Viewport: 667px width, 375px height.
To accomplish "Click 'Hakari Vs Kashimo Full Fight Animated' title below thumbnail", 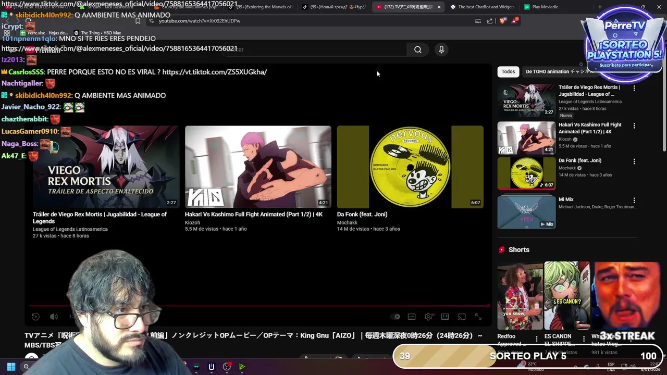I will [x=254, y=214].
